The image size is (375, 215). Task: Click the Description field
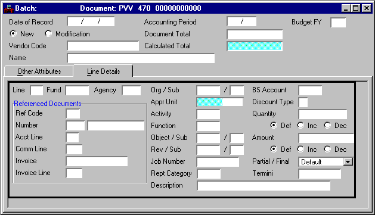264,186
